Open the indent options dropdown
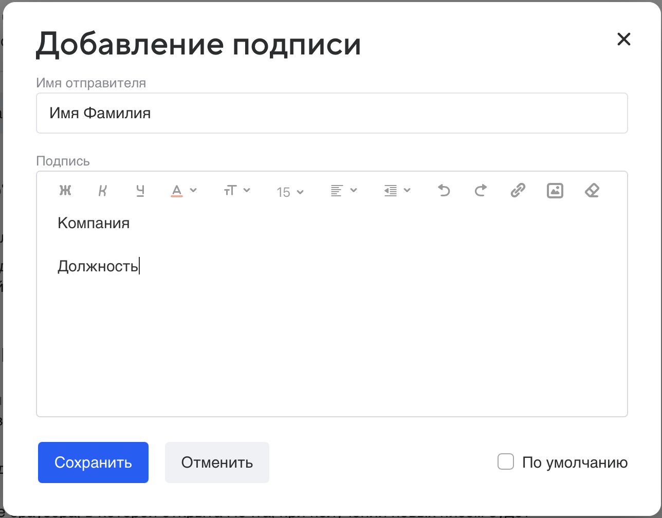Image resolution: width=662 pixels, height=518 pixels. 397,191
